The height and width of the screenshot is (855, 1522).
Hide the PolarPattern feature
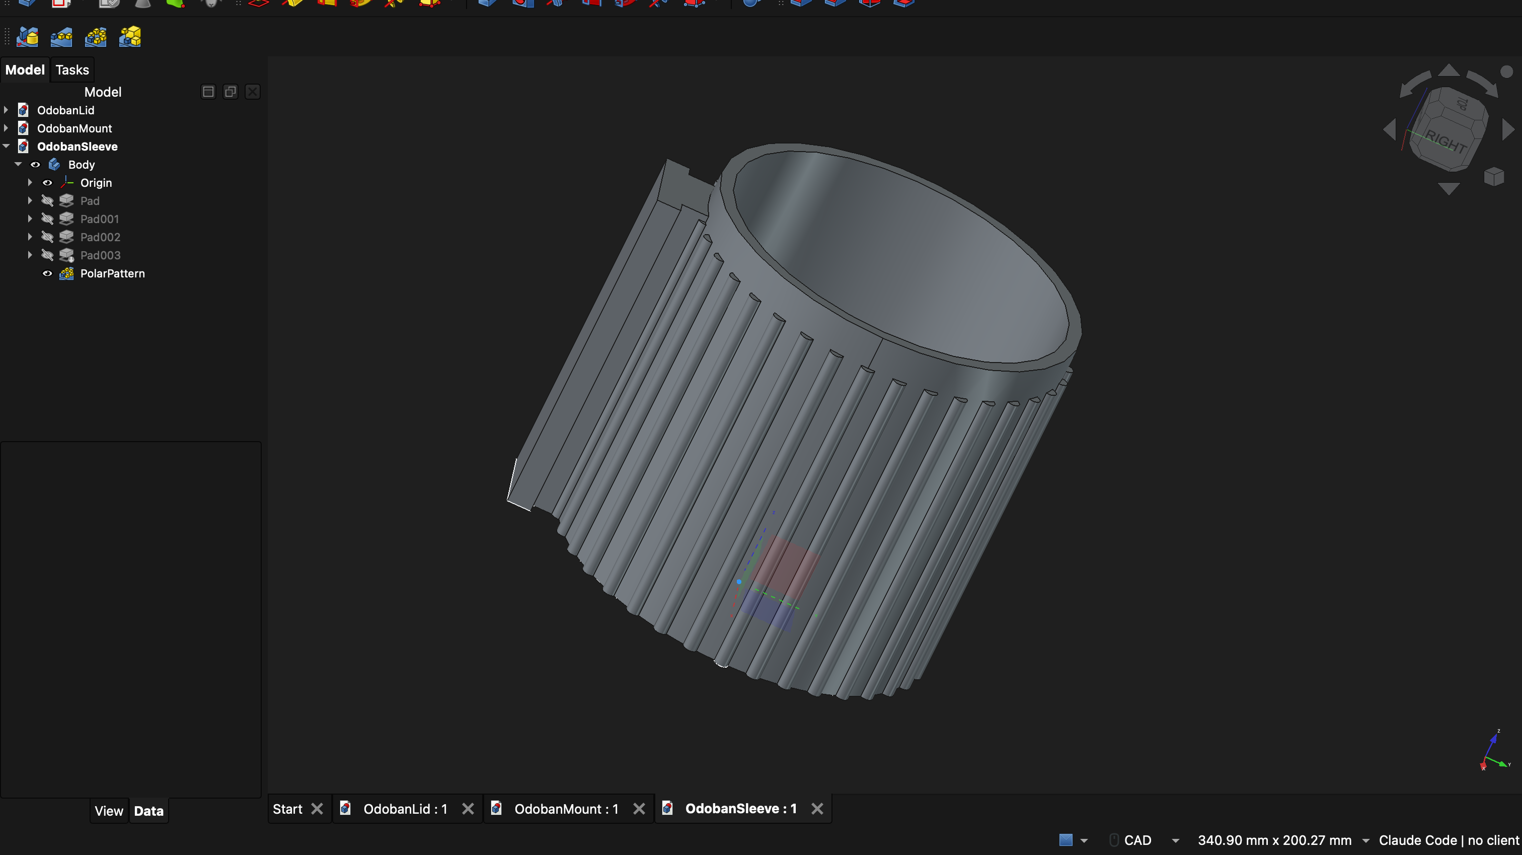click(47, 273)
